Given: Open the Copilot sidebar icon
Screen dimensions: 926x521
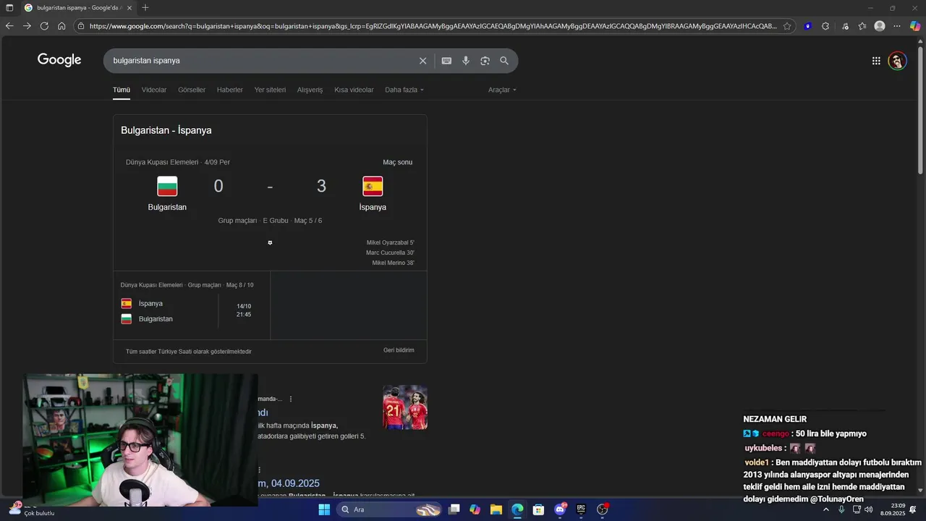Looking at the screenshot, I should click(915, 26).
